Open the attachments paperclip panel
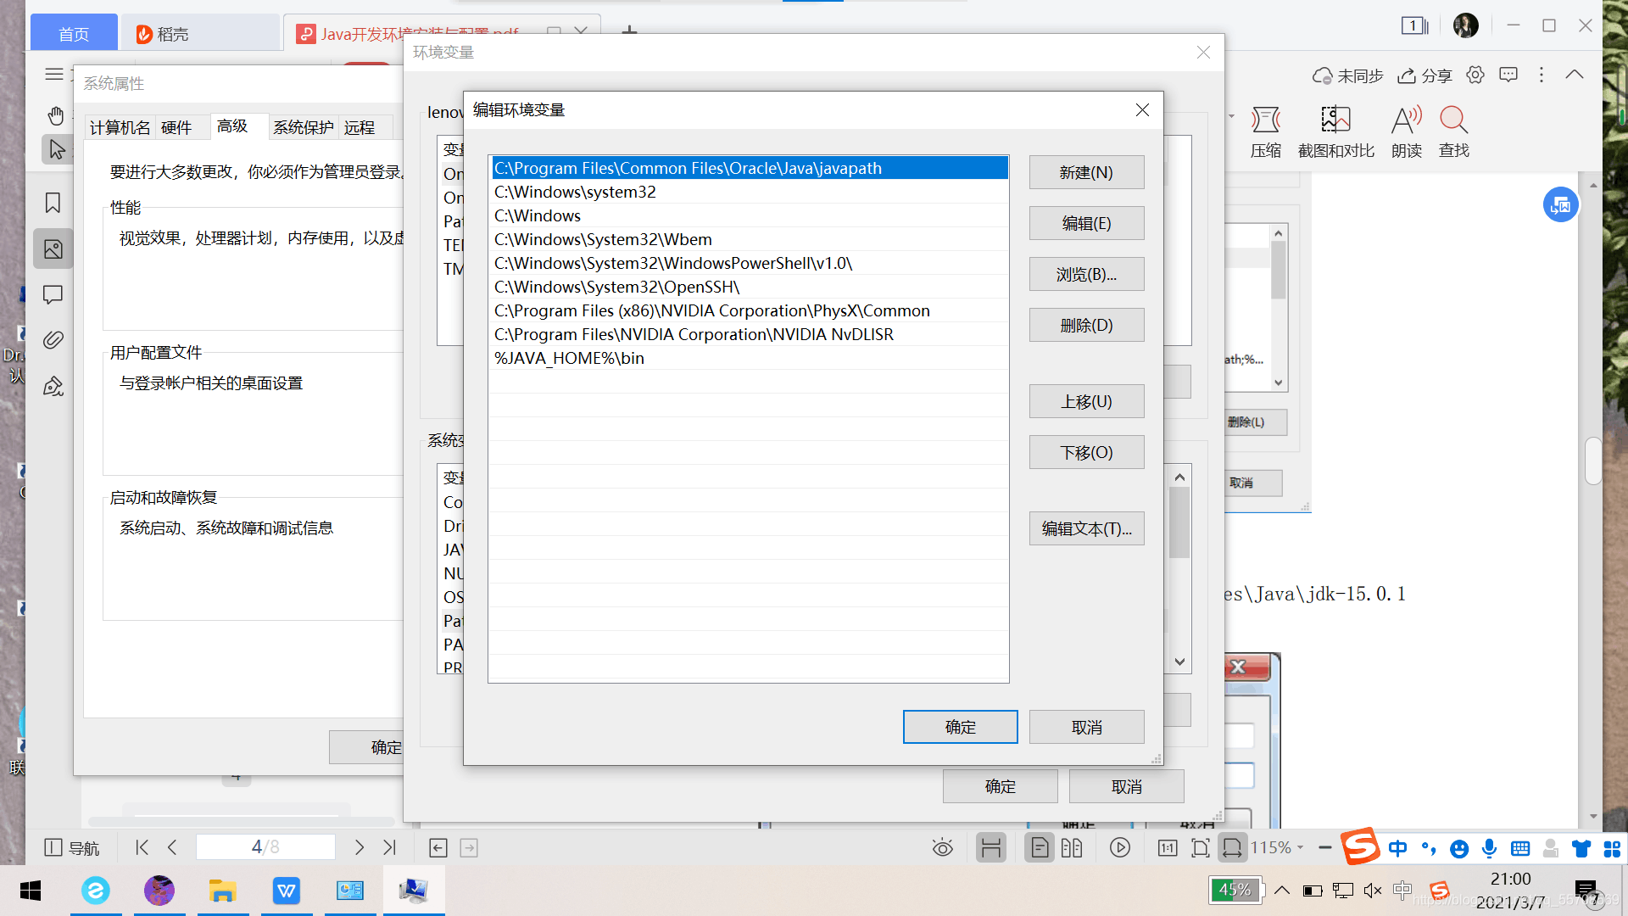 coord(53,340)
